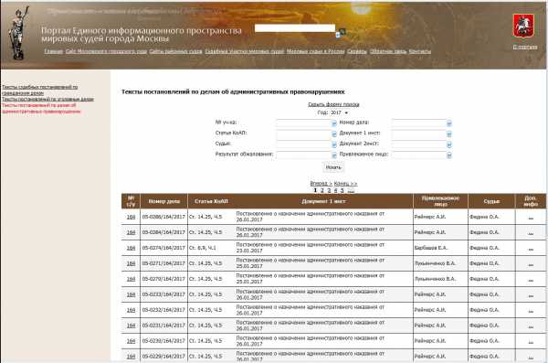Open extra info dots for case 05-0274/164/2017
Viewport: 548px width, 363px height.
coord(531,249)
